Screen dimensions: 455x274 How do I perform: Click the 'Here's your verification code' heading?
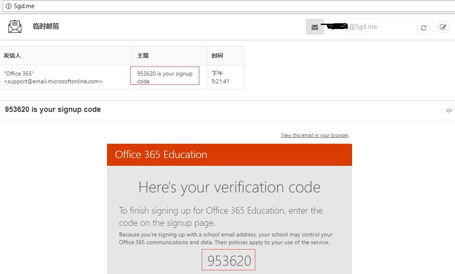[x=229, y=187]
